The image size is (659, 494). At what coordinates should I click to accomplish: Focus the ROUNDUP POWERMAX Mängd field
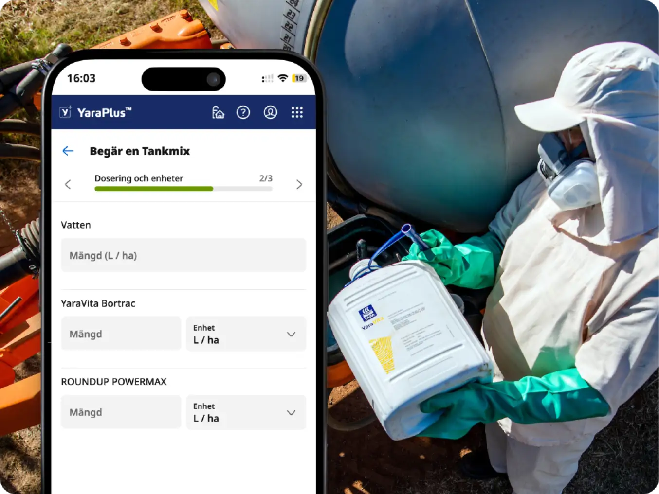(x=121, y=412)
